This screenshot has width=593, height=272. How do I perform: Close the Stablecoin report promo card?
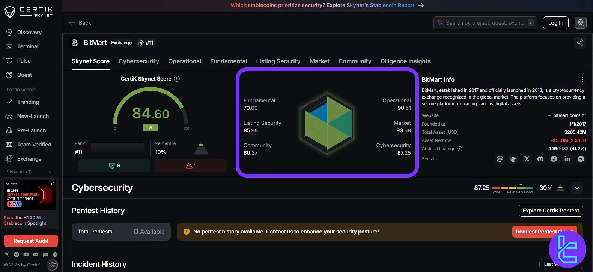tap(52, 184)
